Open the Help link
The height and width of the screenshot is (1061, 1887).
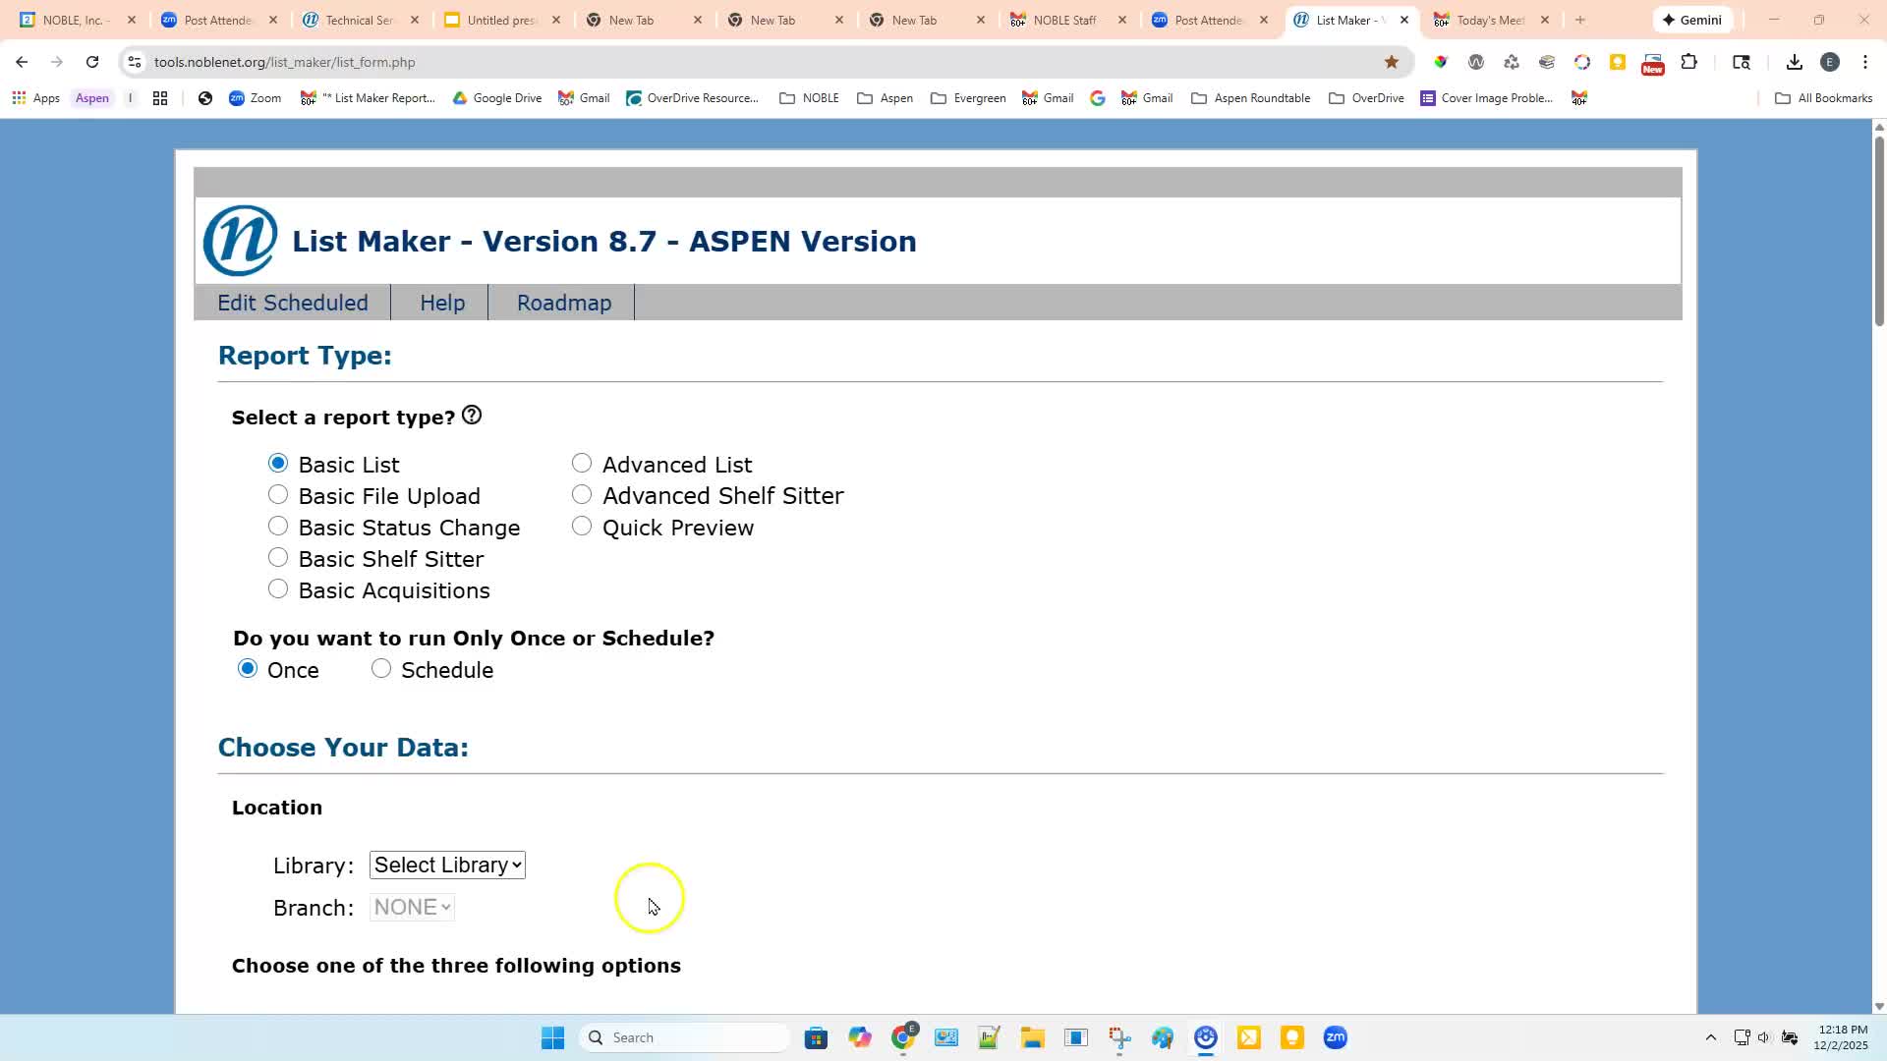tap(442, 303)
